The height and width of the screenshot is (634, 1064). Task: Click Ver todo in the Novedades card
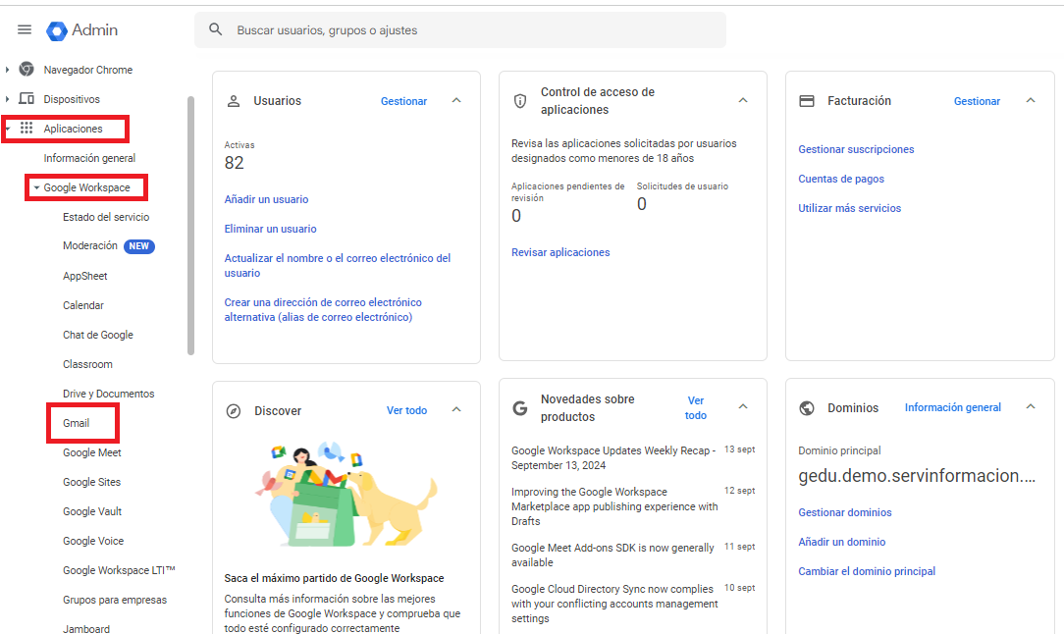[x=696, y=408]
